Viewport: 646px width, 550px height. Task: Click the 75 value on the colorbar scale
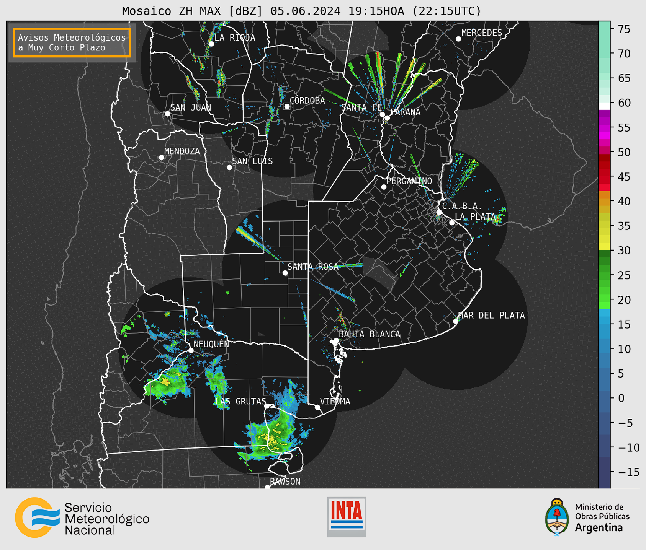[624, 29]
